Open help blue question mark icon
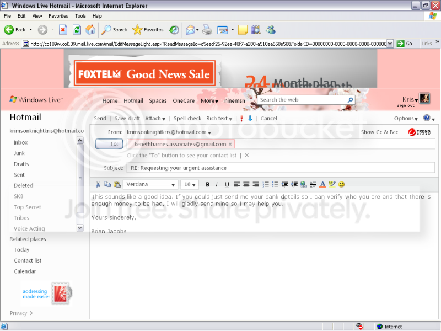The image size is (441, 331). click(427, 118)
